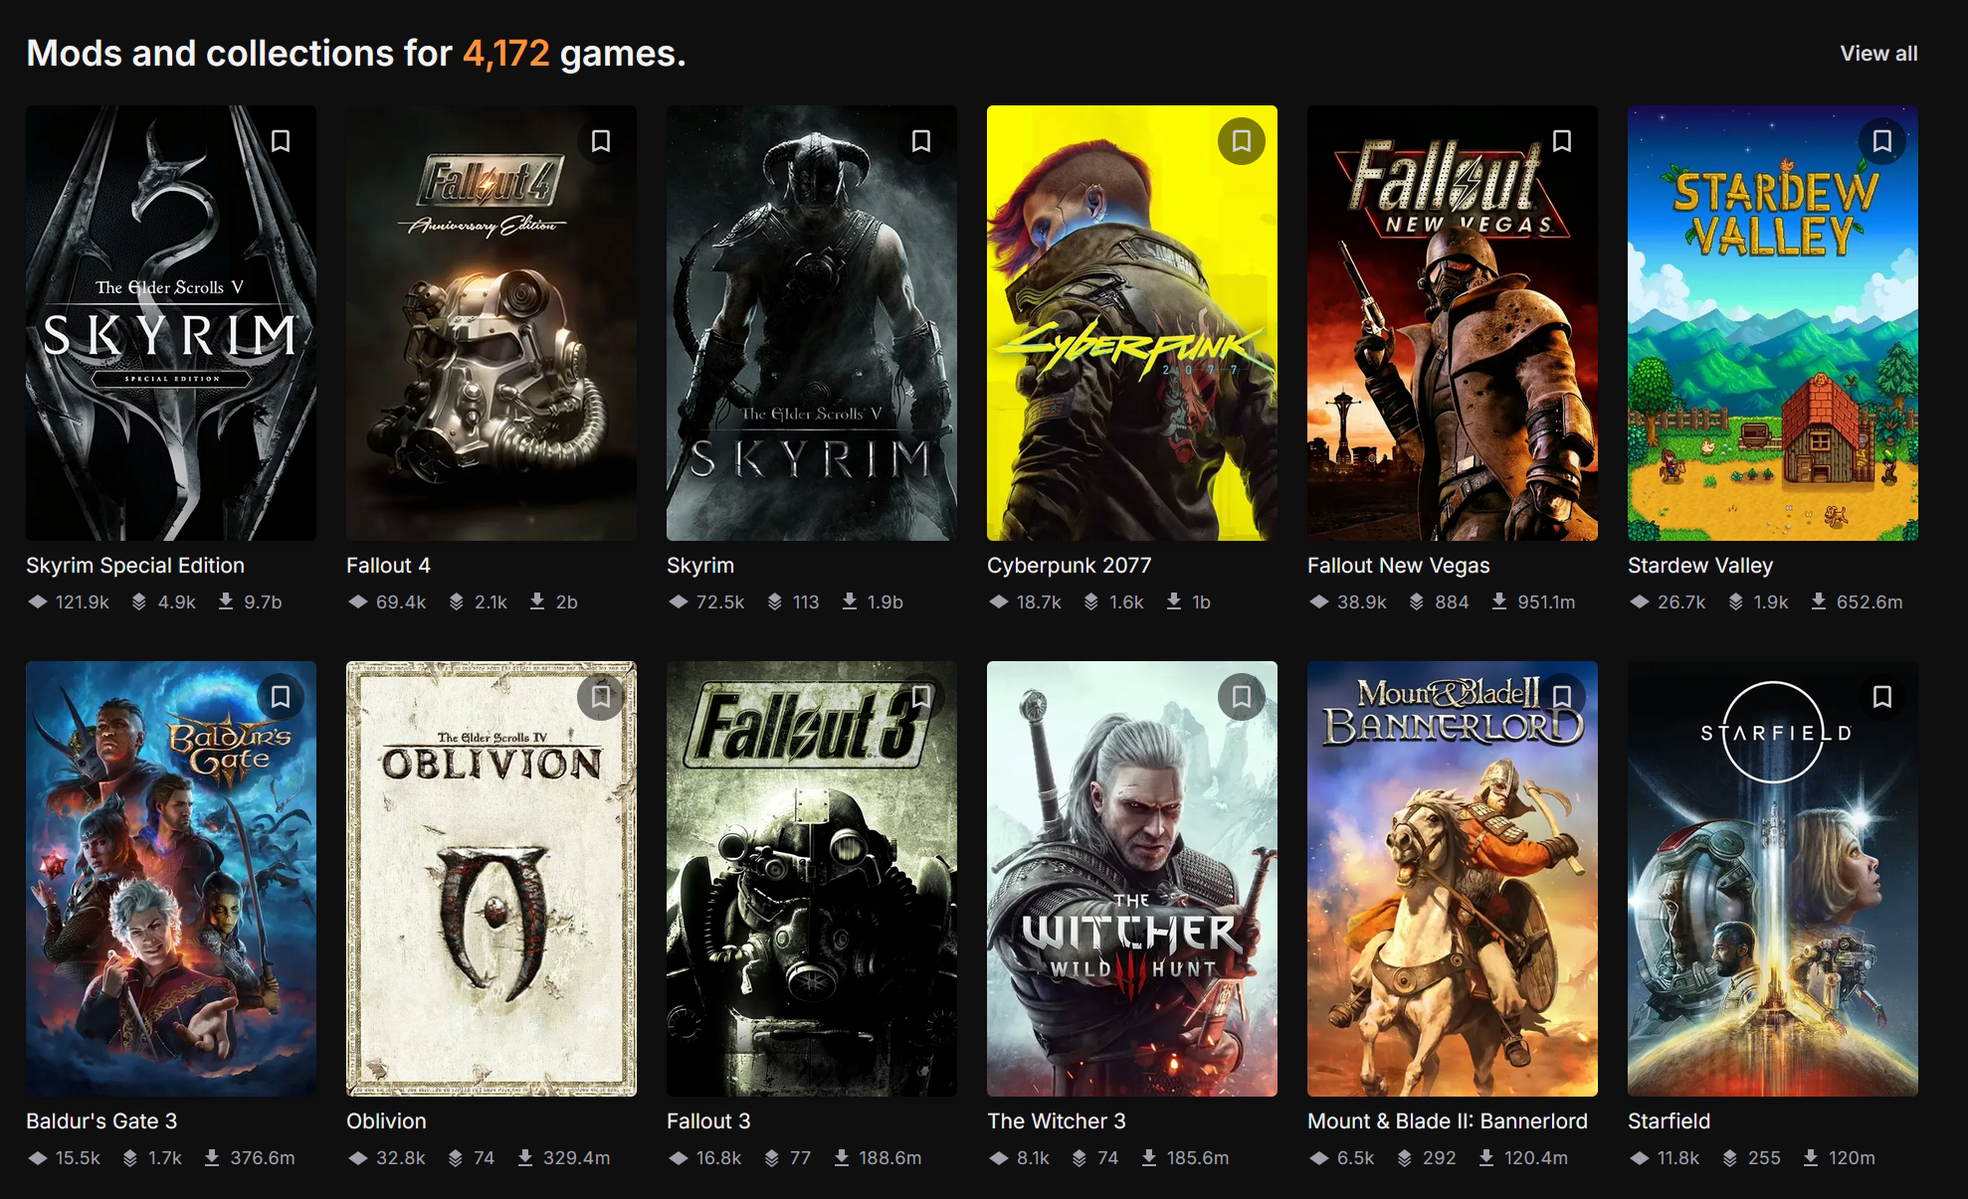Bookmark Mount & Blade II: Bannerlord
Image resolution: width=1968 pixels, height=1199 pixels.
1562,697
